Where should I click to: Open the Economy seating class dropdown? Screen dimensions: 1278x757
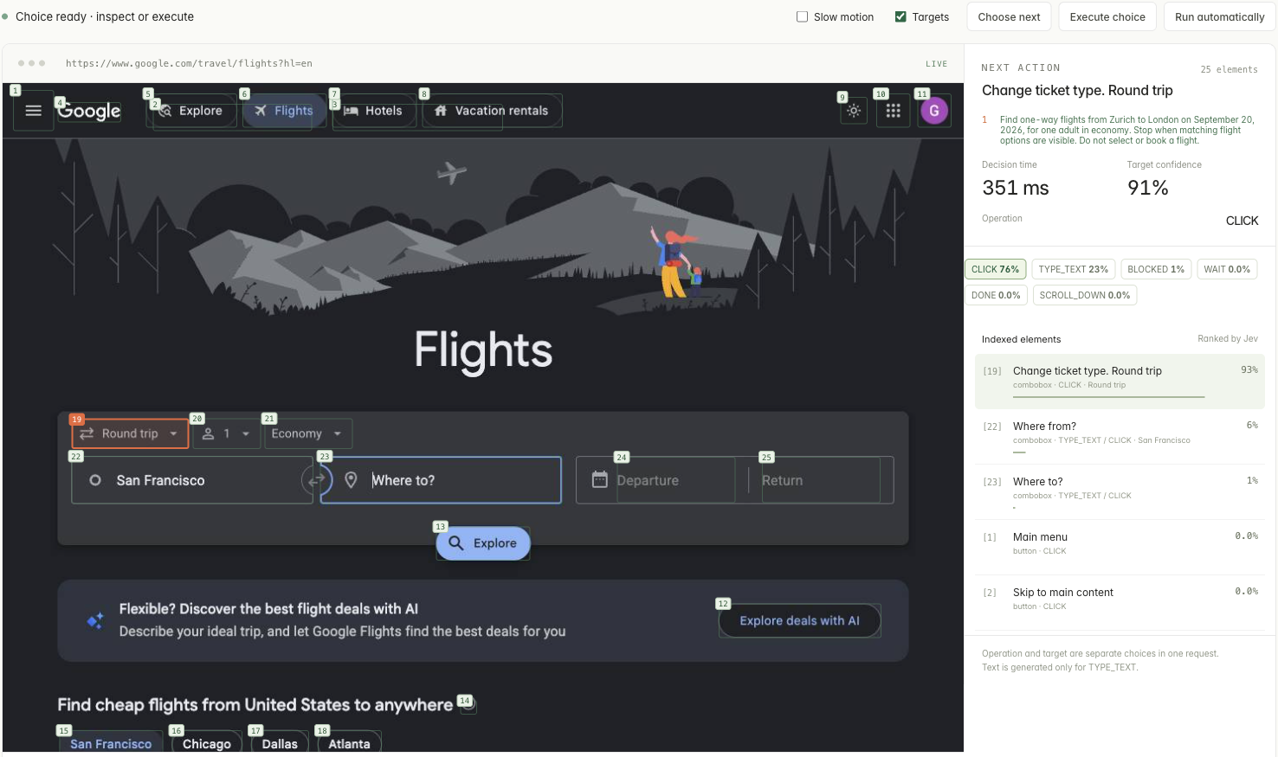307,433
